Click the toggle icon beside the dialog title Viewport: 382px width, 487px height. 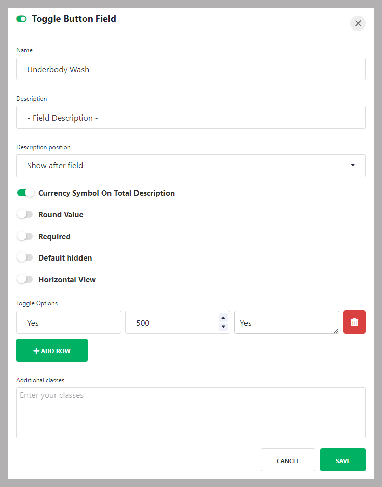[21, 19]
